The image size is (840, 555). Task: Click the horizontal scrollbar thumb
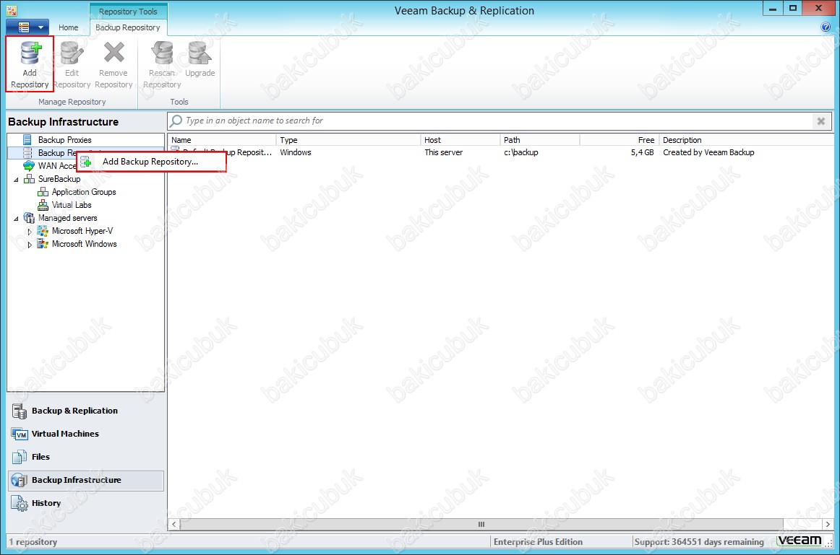coord(481,525)
